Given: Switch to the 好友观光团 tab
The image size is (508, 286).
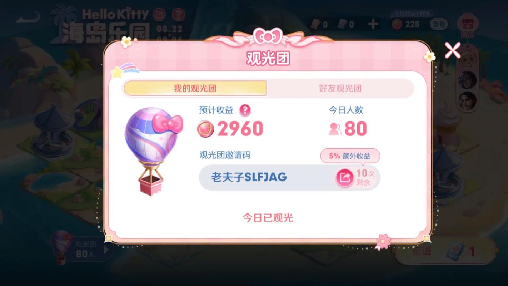Looking at the screenshot, I should tap(340, 88).
